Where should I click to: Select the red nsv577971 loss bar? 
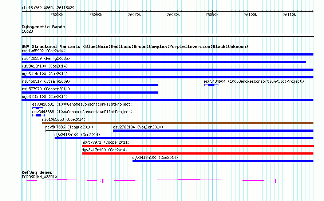198,146
